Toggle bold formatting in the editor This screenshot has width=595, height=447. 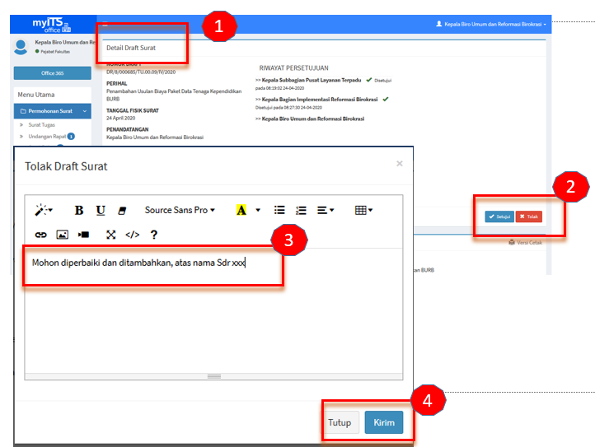click(79, 210)
